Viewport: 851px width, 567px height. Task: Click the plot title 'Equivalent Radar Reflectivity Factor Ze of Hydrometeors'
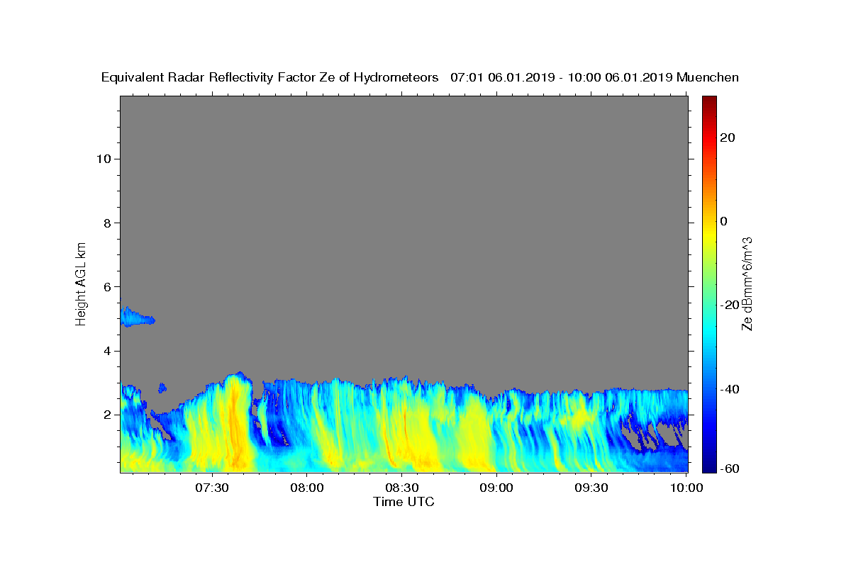270,78
